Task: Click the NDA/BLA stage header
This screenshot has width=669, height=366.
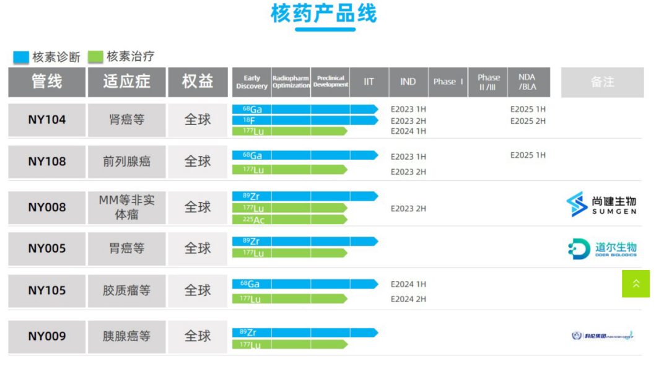Action: (x=528, y=82)
